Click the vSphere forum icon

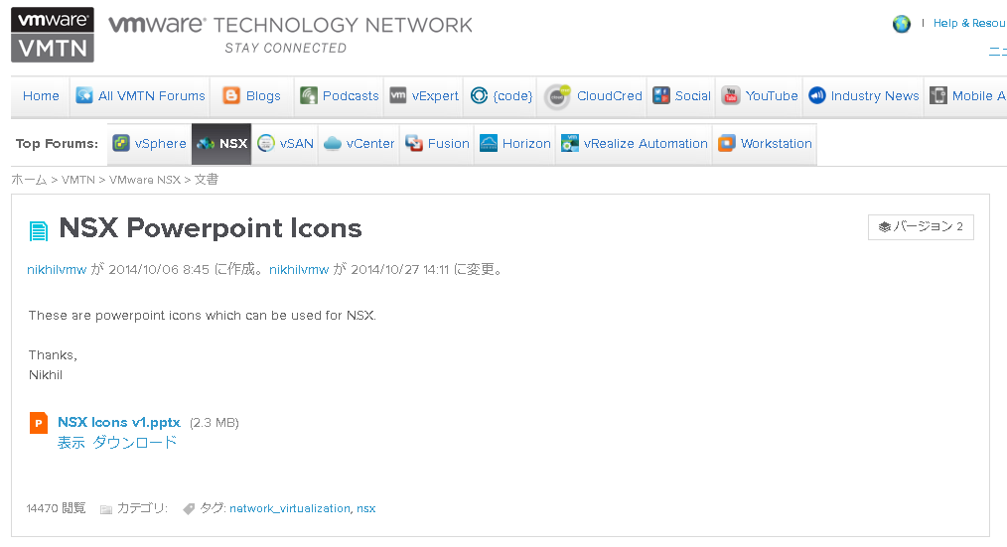pos(121,143)
